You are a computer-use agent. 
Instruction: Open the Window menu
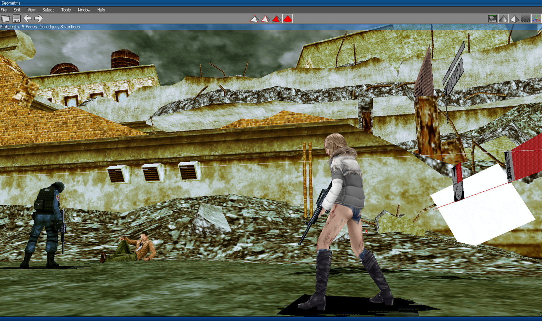(x=84, y=10)
